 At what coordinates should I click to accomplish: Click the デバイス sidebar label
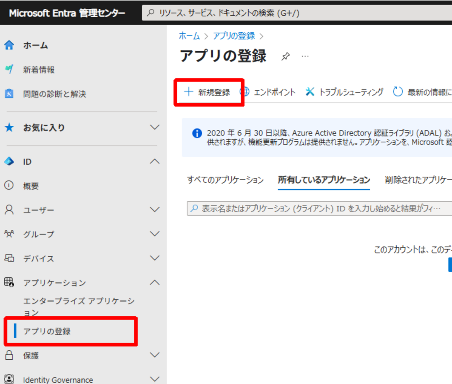click(x=39, y=258)
